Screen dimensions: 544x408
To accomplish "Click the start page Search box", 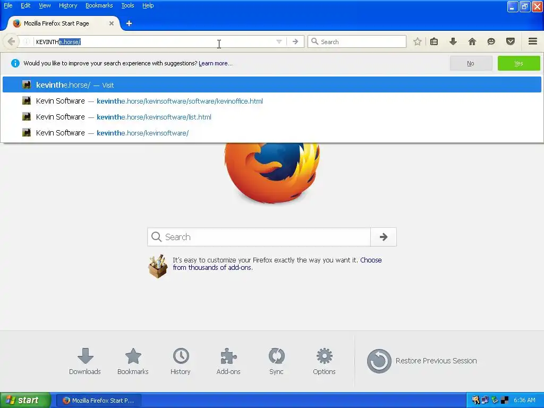I will pyautogui.click(x=259, y=237).
